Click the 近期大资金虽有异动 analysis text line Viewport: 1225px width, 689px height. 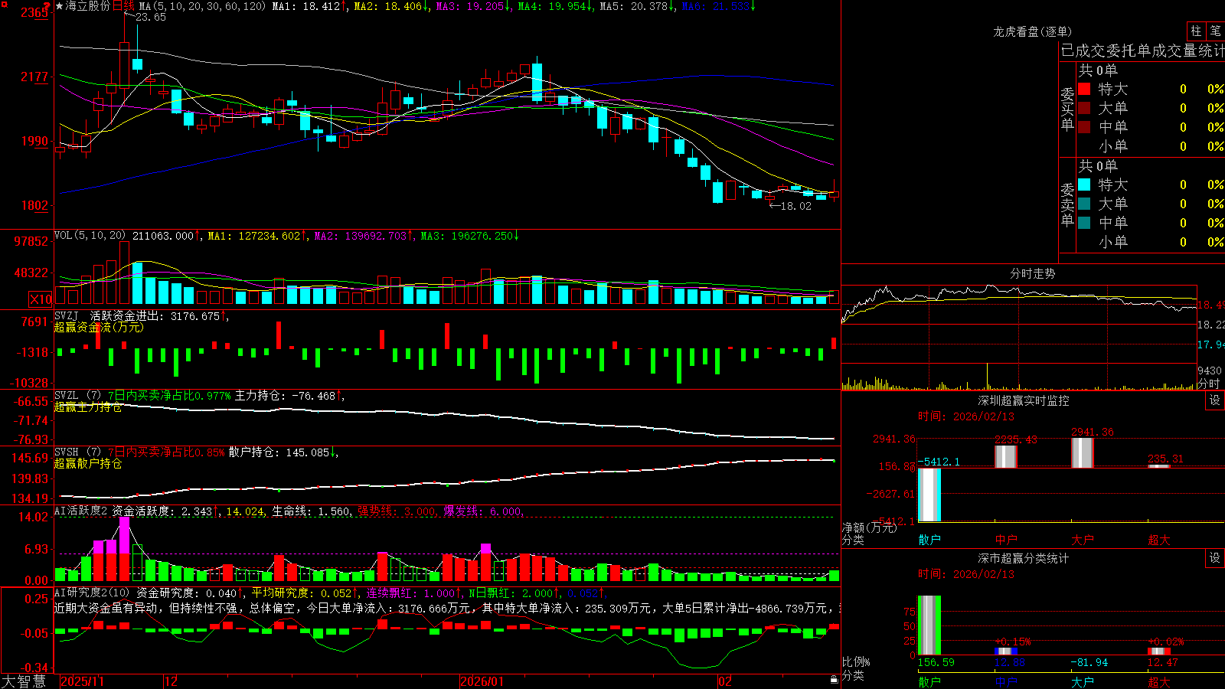point(448,608)
